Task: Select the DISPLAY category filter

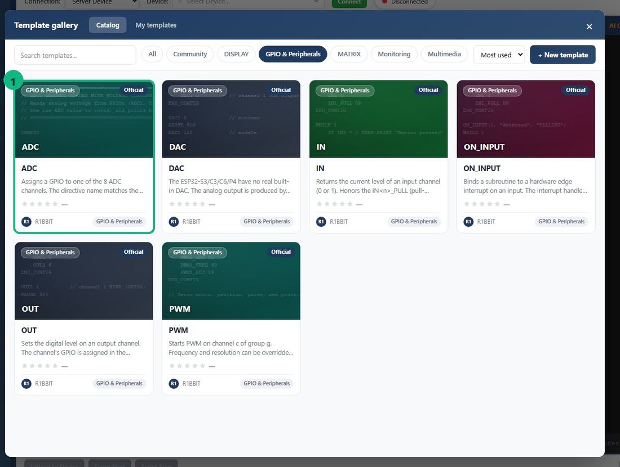Action: point(237,54)
